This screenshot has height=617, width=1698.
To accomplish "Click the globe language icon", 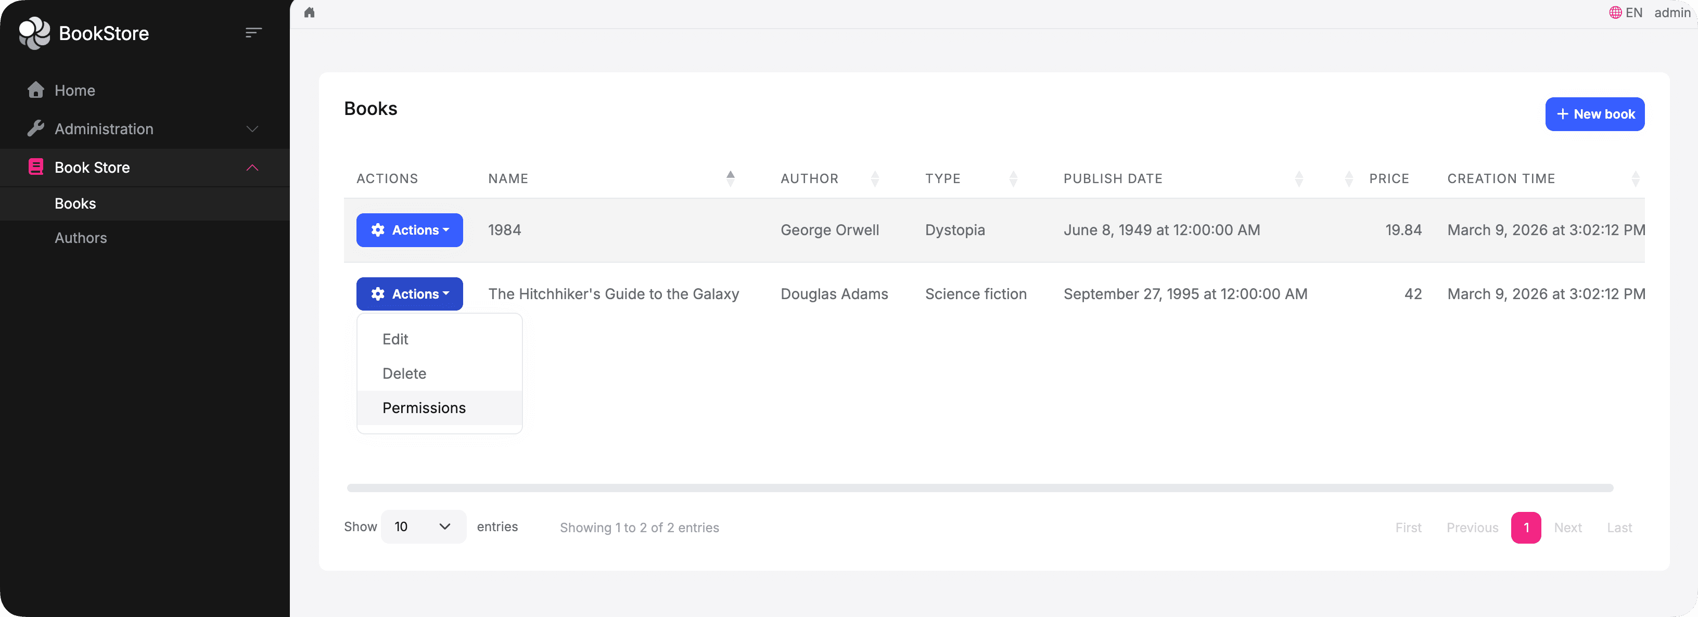I will (x=1615, y=12).
